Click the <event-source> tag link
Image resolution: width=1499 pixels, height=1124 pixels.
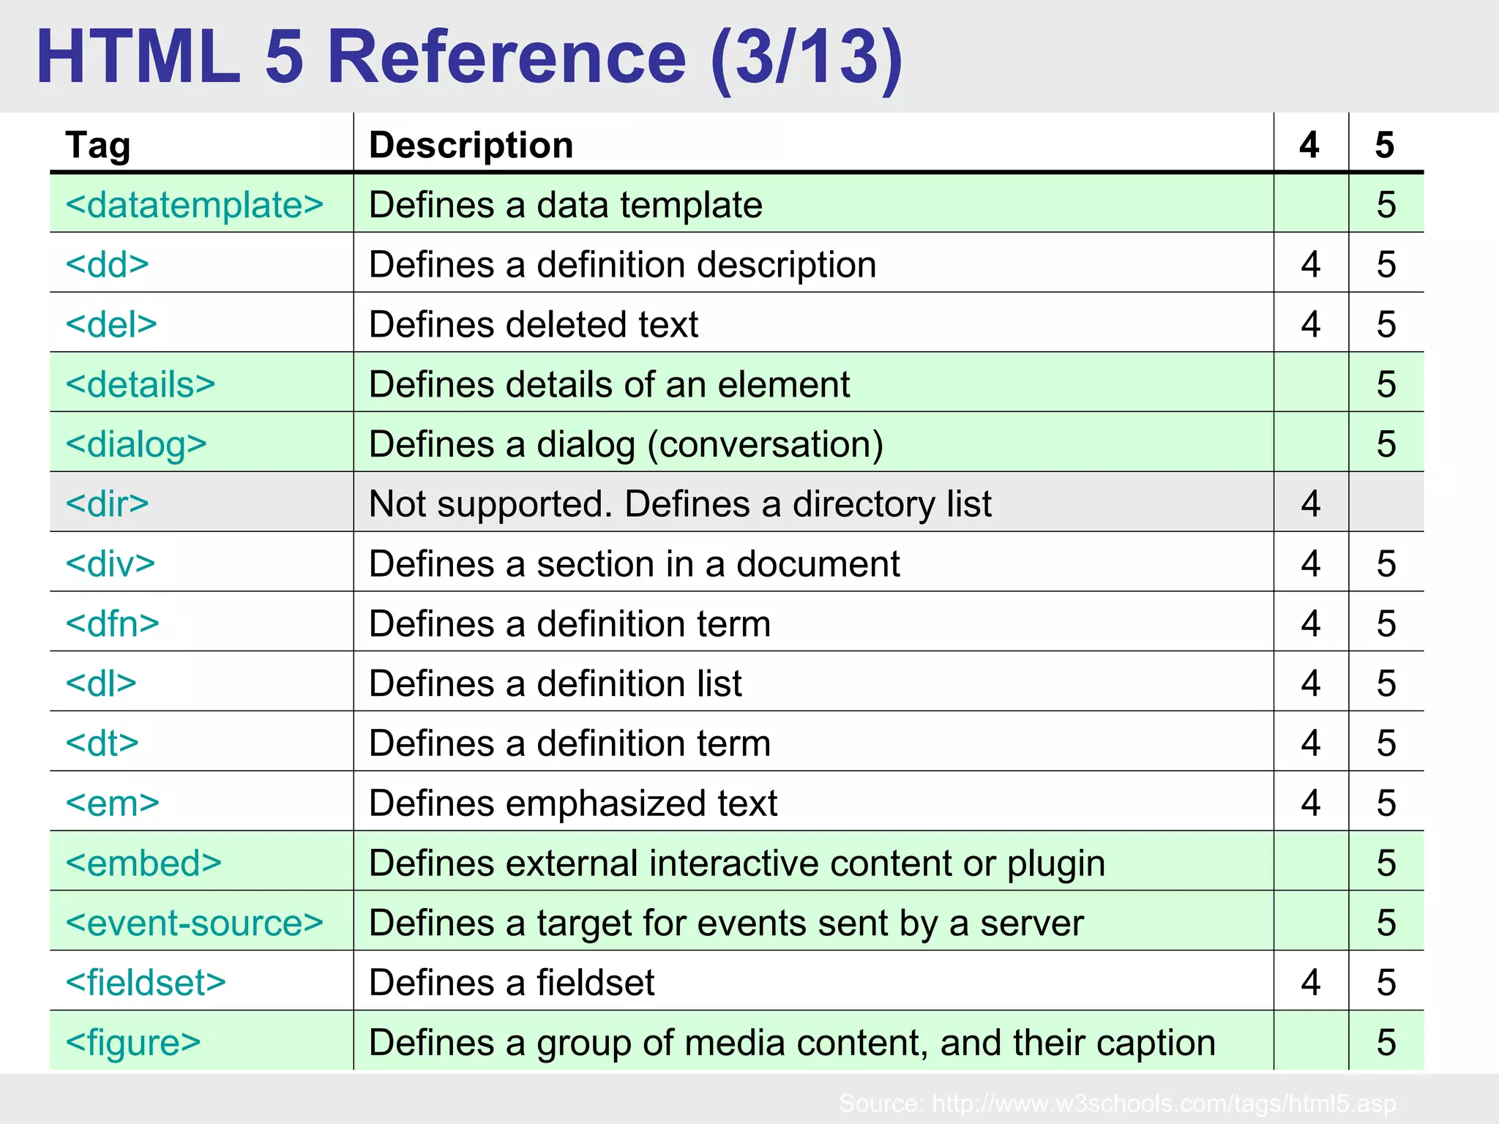(x=195, y=923)
